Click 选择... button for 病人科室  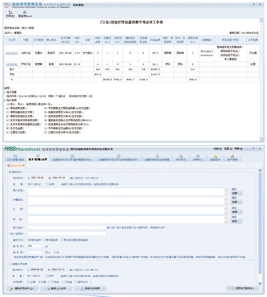coord(236,193)
